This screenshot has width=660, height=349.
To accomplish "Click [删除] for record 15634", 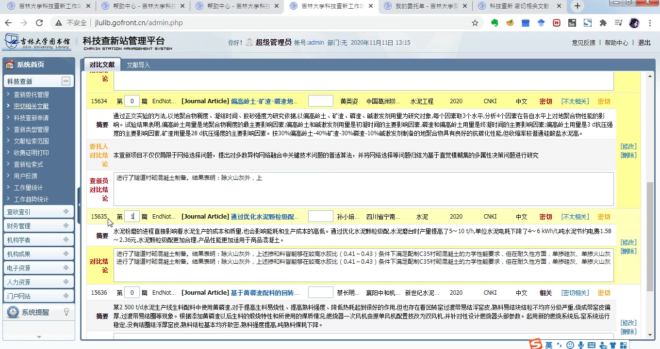I will (x=628, y=155).
